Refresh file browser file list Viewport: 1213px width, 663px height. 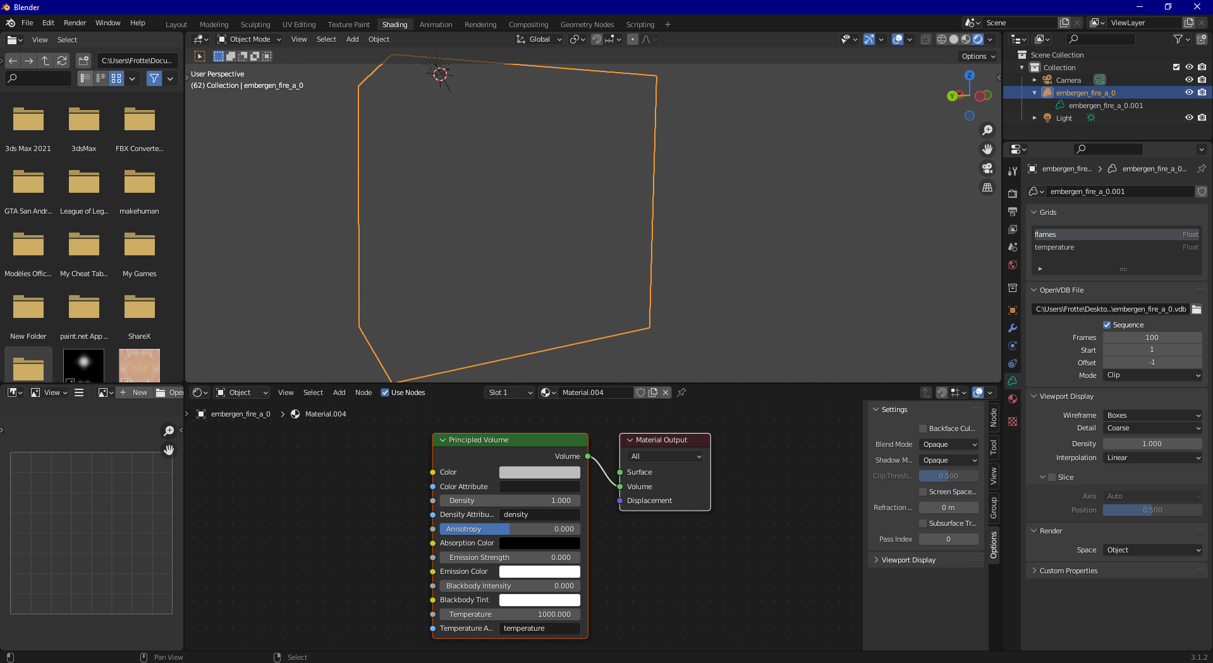[x=62, y=61]
